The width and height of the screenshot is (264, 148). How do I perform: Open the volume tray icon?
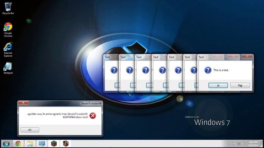(243, 144)
